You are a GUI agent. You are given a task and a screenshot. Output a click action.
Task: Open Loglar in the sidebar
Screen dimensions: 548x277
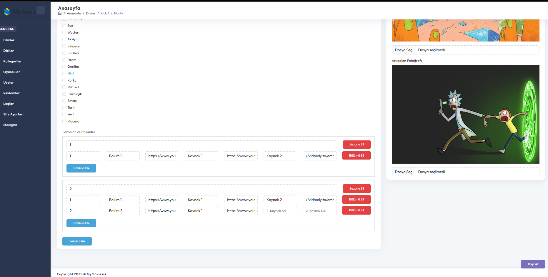[9, 104]
